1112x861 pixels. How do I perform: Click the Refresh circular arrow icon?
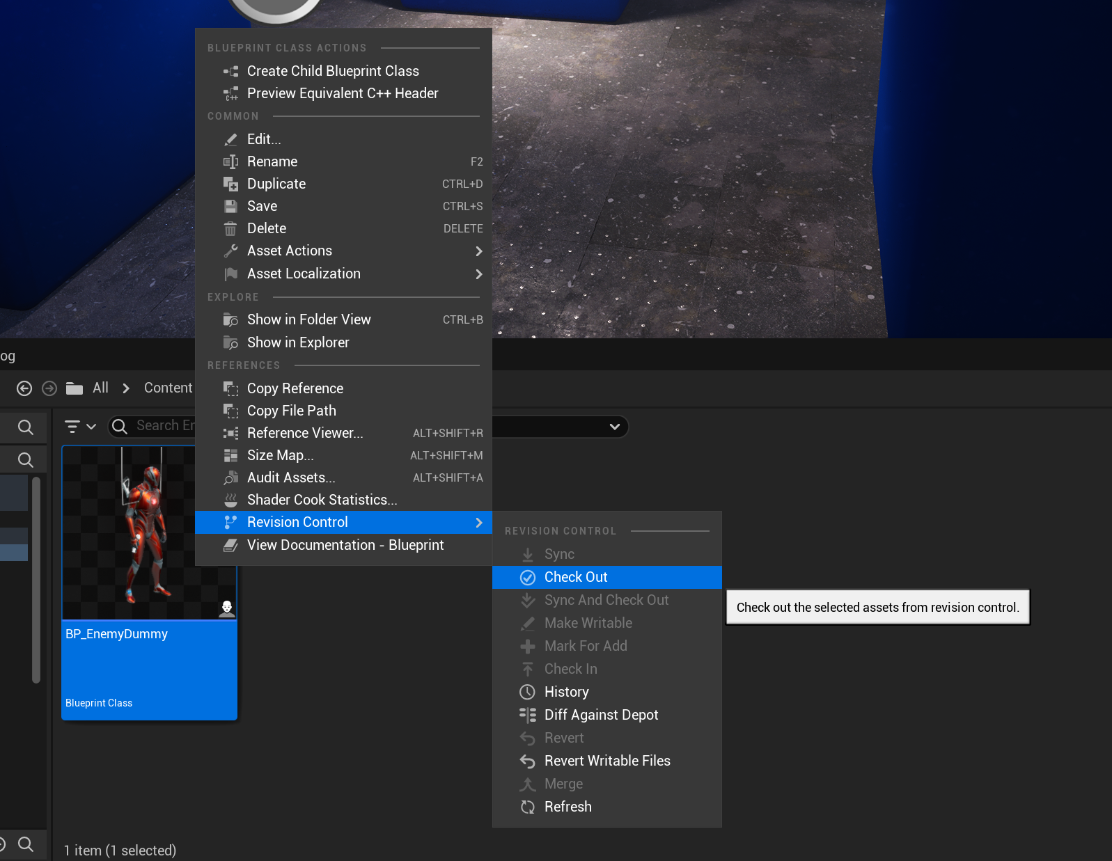(528, 807)
